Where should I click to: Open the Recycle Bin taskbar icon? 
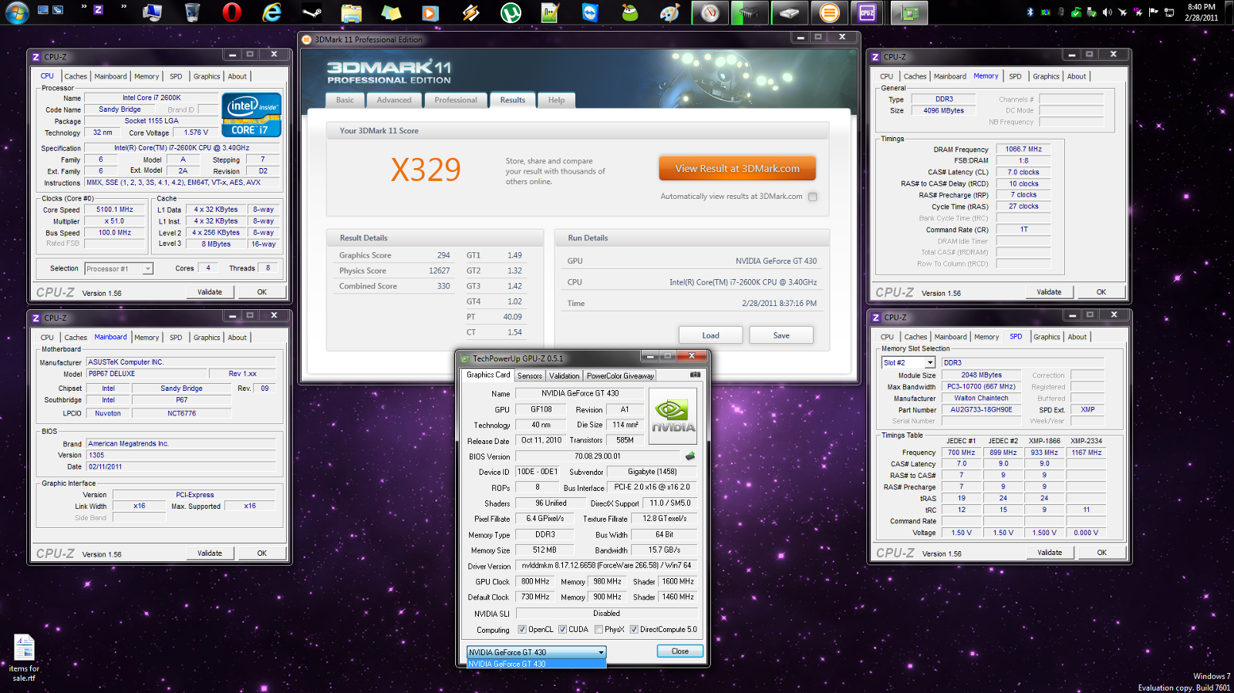(192, 12)
